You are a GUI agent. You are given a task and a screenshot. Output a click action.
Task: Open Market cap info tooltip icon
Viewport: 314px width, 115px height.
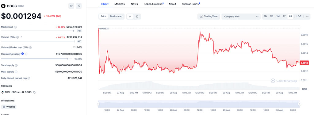pos(15,27)
